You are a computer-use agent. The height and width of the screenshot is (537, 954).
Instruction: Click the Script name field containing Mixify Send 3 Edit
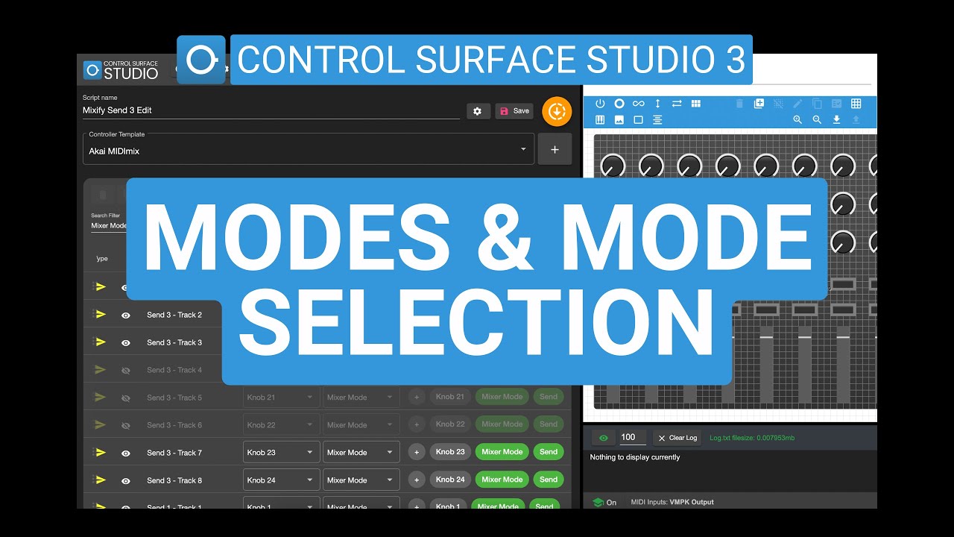pos(271,110)
